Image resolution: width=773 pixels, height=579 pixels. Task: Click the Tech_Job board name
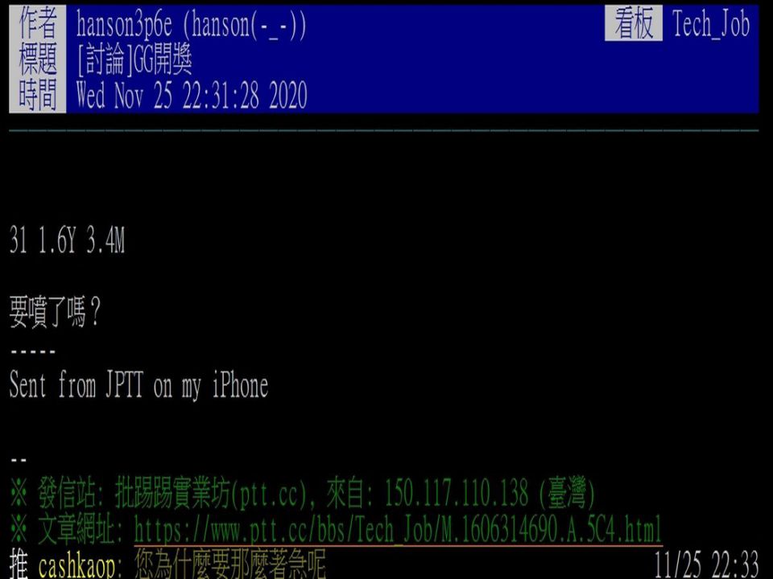(x=711, y=23)
